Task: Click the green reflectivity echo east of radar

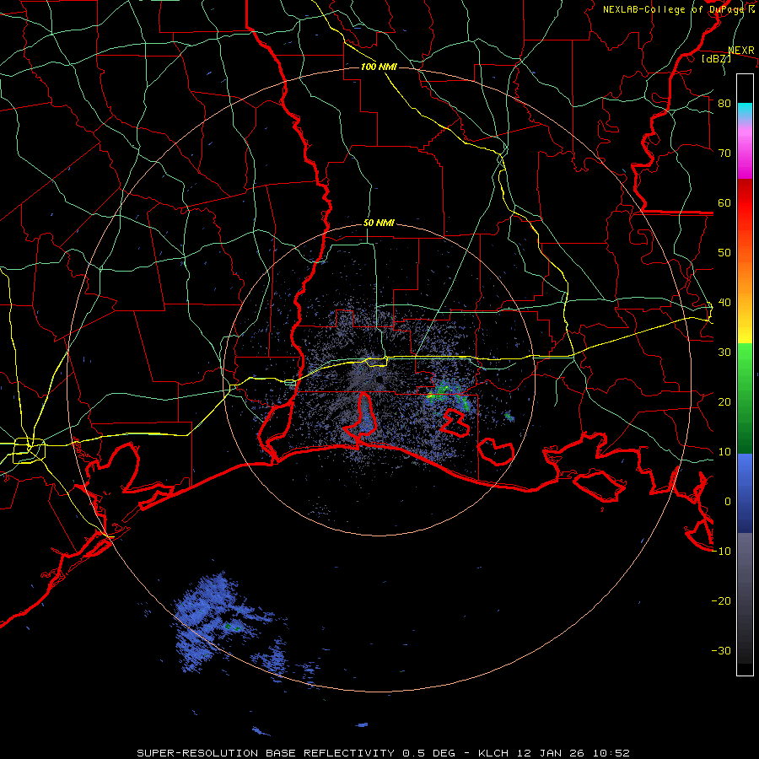Action: coord(448,395)
